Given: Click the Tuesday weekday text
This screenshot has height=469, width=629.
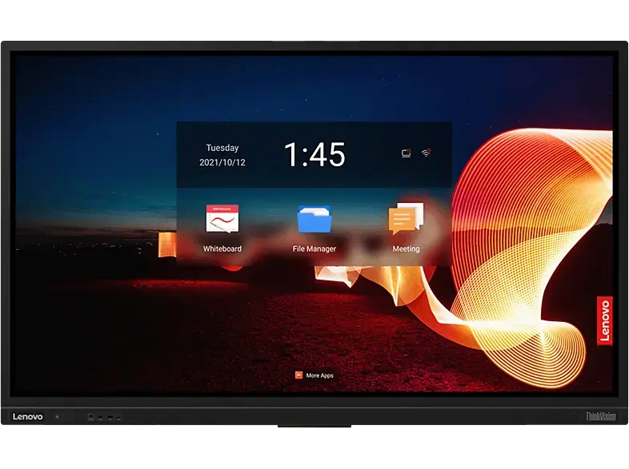Looking at the screenshot, I should pos(222,148).
